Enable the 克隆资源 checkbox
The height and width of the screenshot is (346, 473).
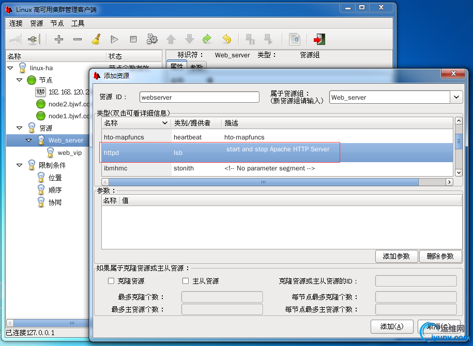click(111, 281)
